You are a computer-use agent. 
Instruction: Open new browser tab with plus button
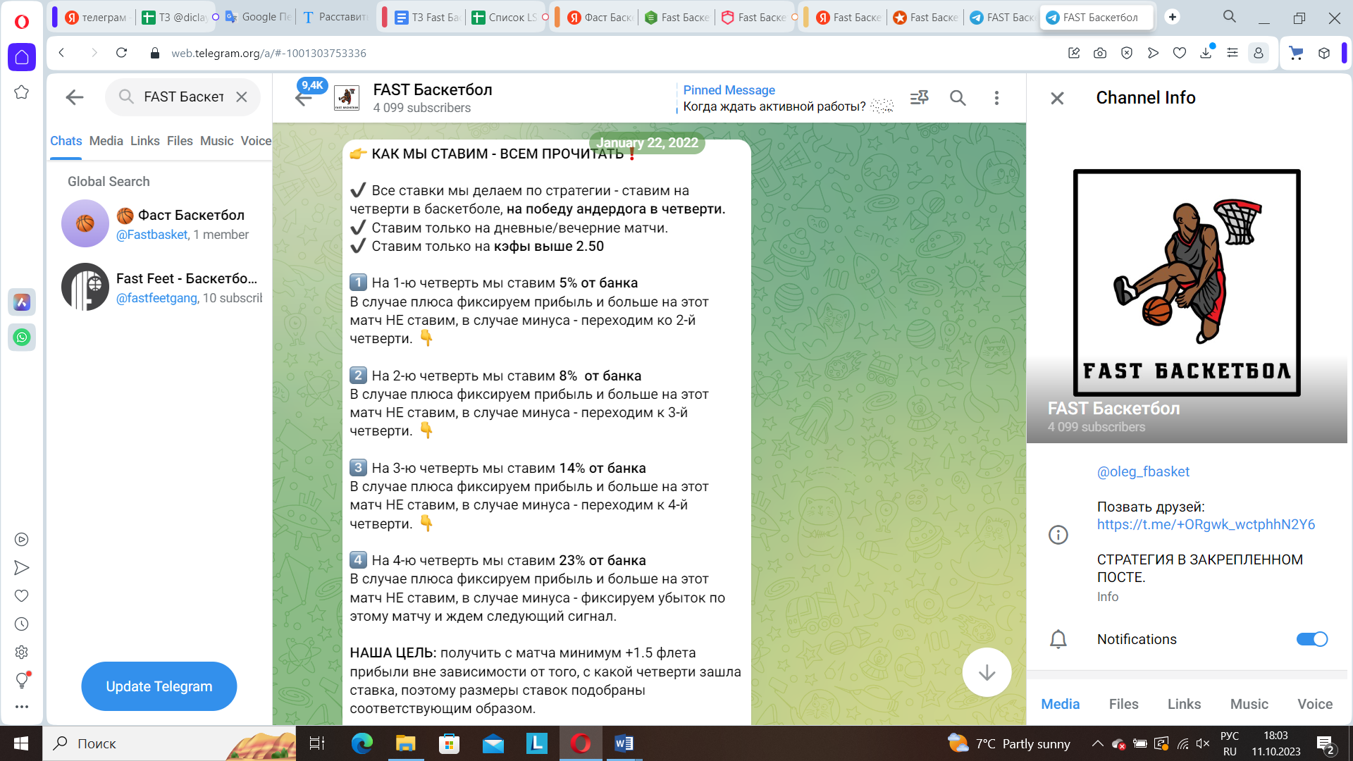[x=1172, y=17]
